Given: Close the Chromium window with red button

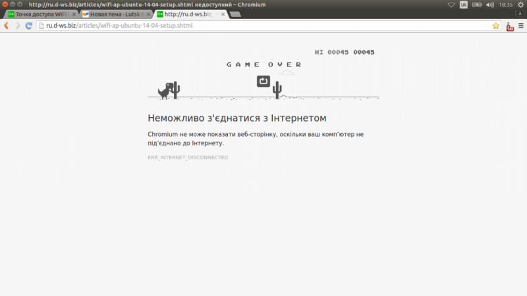Looking at the screenshot, I should [x=5, y=5].
